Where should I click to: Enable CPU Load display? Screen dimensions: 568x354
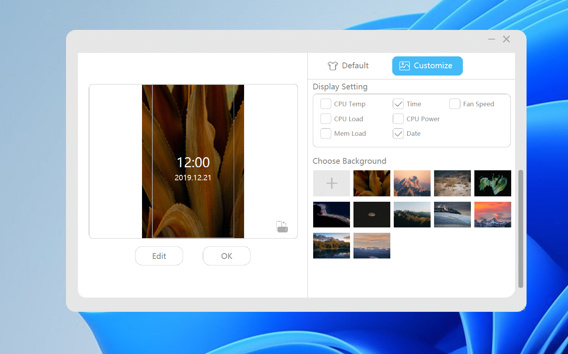pyautogui.click(x=326, y=119)
